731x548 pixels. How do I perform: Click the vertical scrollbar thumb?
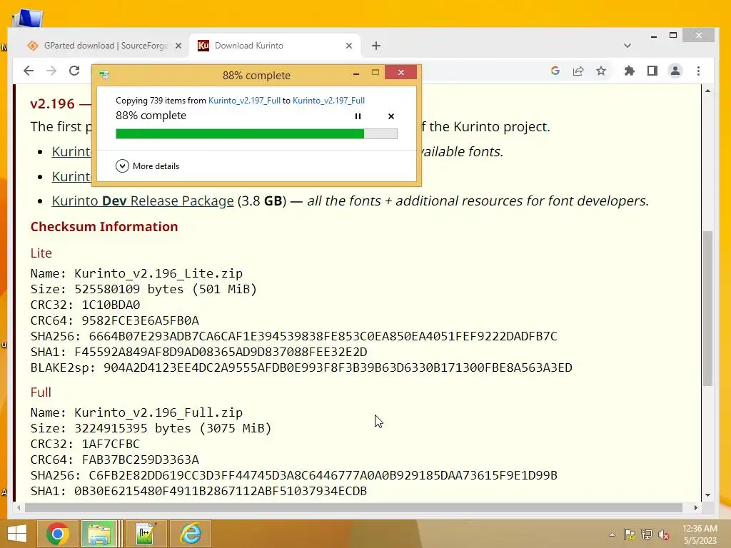point(707,308)
